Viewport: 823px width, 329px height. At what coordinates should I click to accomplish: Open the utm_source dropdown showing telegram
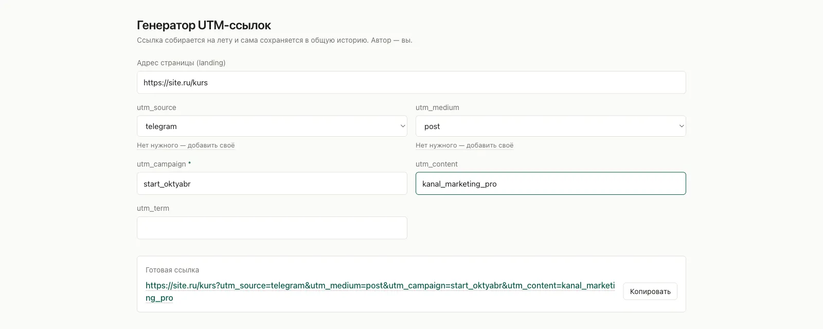[x=272, y=126]
